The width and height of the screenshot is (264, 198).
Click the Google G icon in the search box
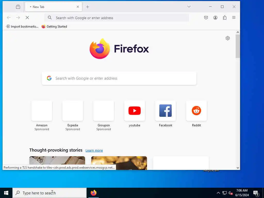(49, 78)
